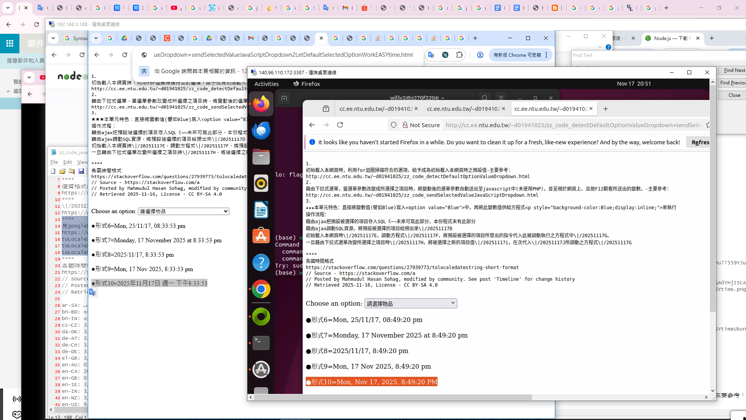
Task: Open Chrome tab search chevron
Action: [x=96, y=38]
